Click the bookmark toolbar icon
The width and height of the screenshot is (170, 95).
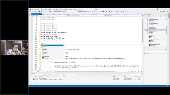point(124,11)
